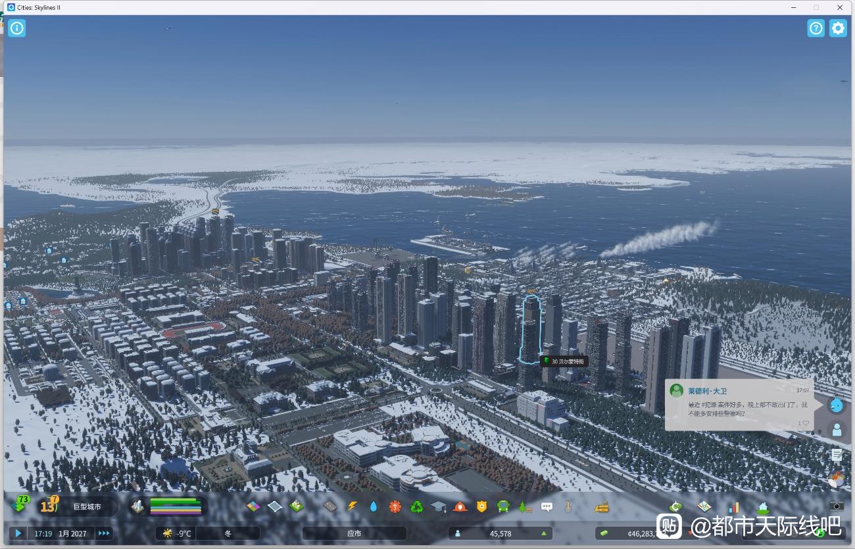The image size is (855, 549).
Task: Click the chirp sender avatar
Action: [676, 390]
